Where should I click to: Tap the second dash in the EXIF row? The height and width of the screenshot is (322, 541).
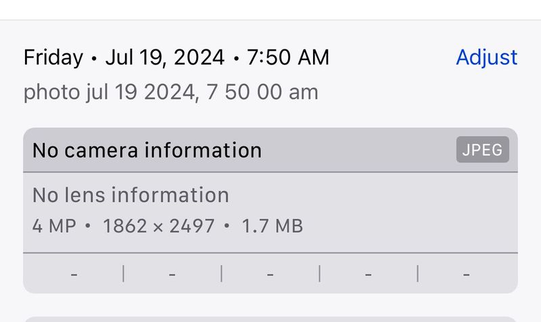pos(172,274)
